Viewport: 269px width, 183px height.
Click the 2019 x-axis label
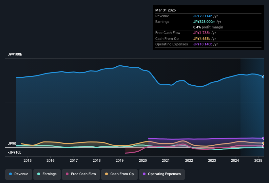coord(120,160)
